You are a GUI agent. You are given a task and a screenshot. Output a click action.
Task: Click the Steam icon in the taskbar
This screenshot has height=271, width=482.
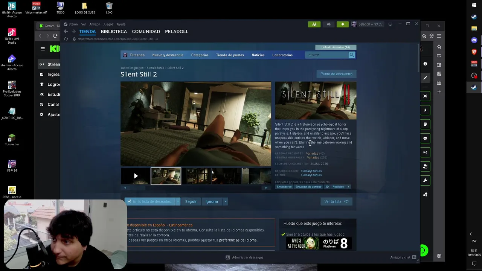pyautogui.click(x=474, y=87)
